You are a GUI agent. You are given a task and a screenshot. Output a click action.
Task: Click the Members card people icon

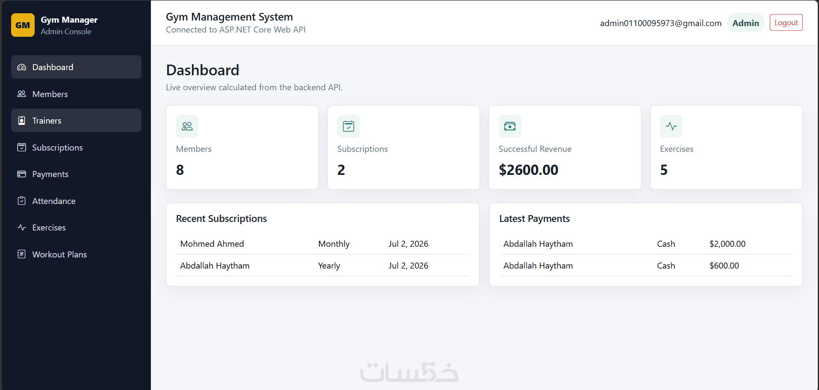pos(187,126)
